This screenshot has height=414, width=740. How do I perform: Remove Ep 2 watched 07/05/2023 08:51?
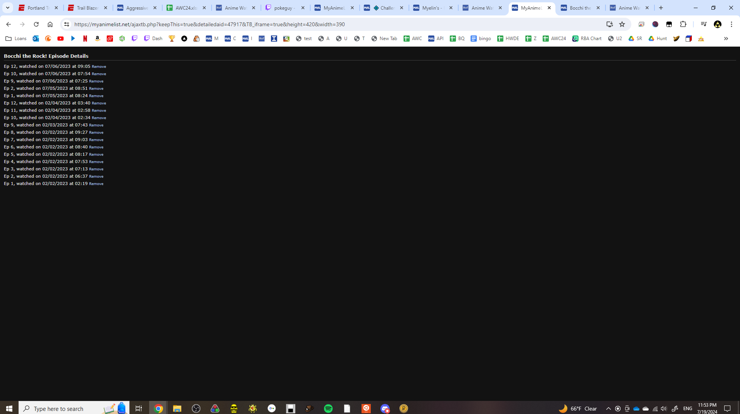96,89
